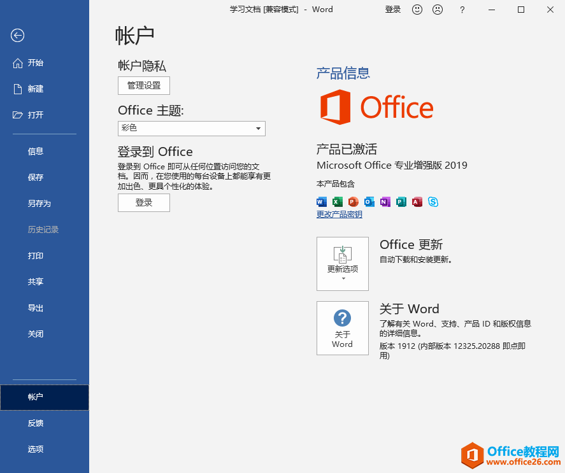The height and width of the screenshot is (473, 565).
Task: Click the 管理设置 privacy button
Action: coord(144,86)
